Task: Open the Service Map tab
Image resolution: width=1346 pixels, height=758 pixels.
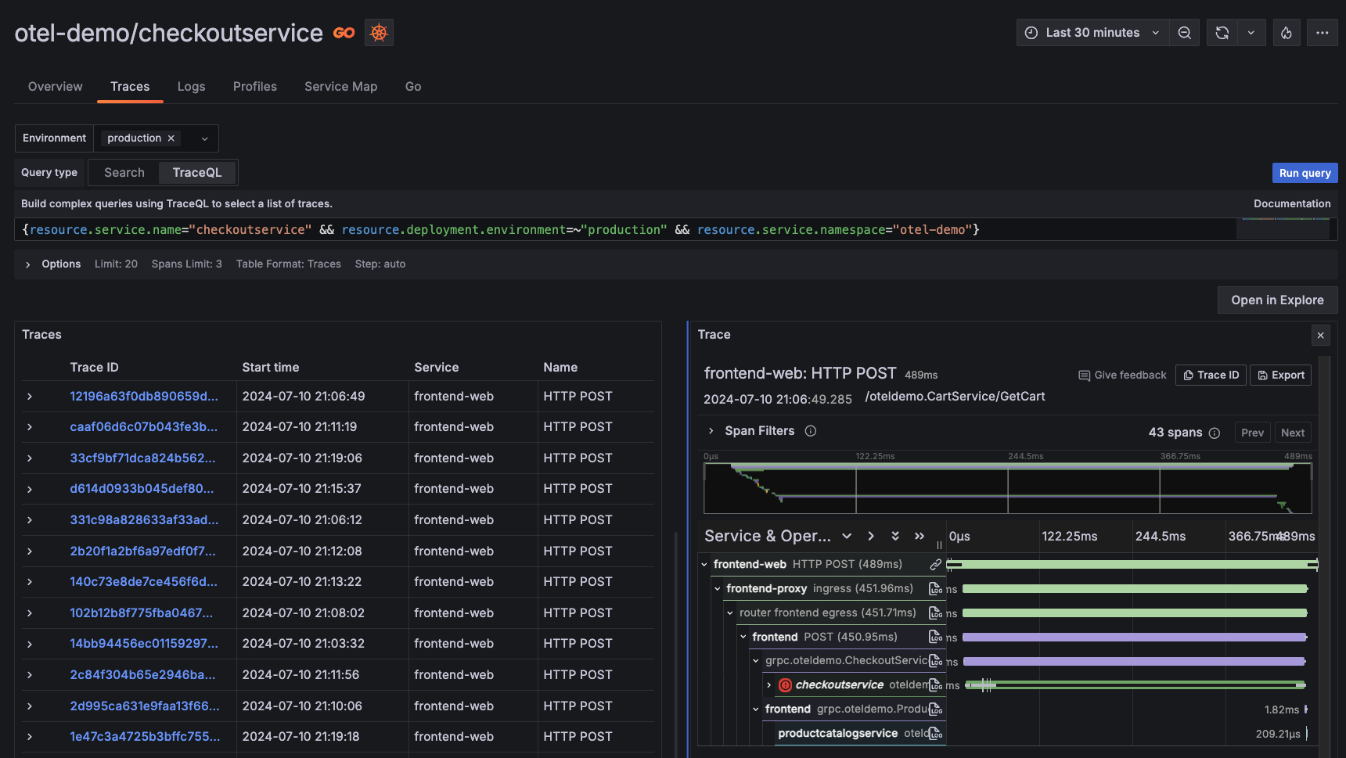Action: click(x=340, y=86)
